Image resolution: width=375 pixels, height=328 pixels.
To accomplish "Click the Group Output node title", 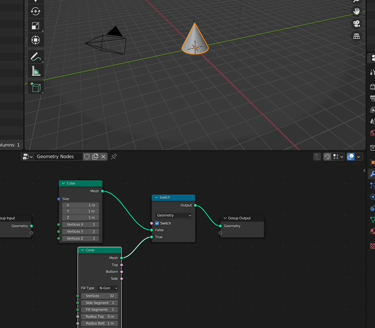I will [239, 218].
